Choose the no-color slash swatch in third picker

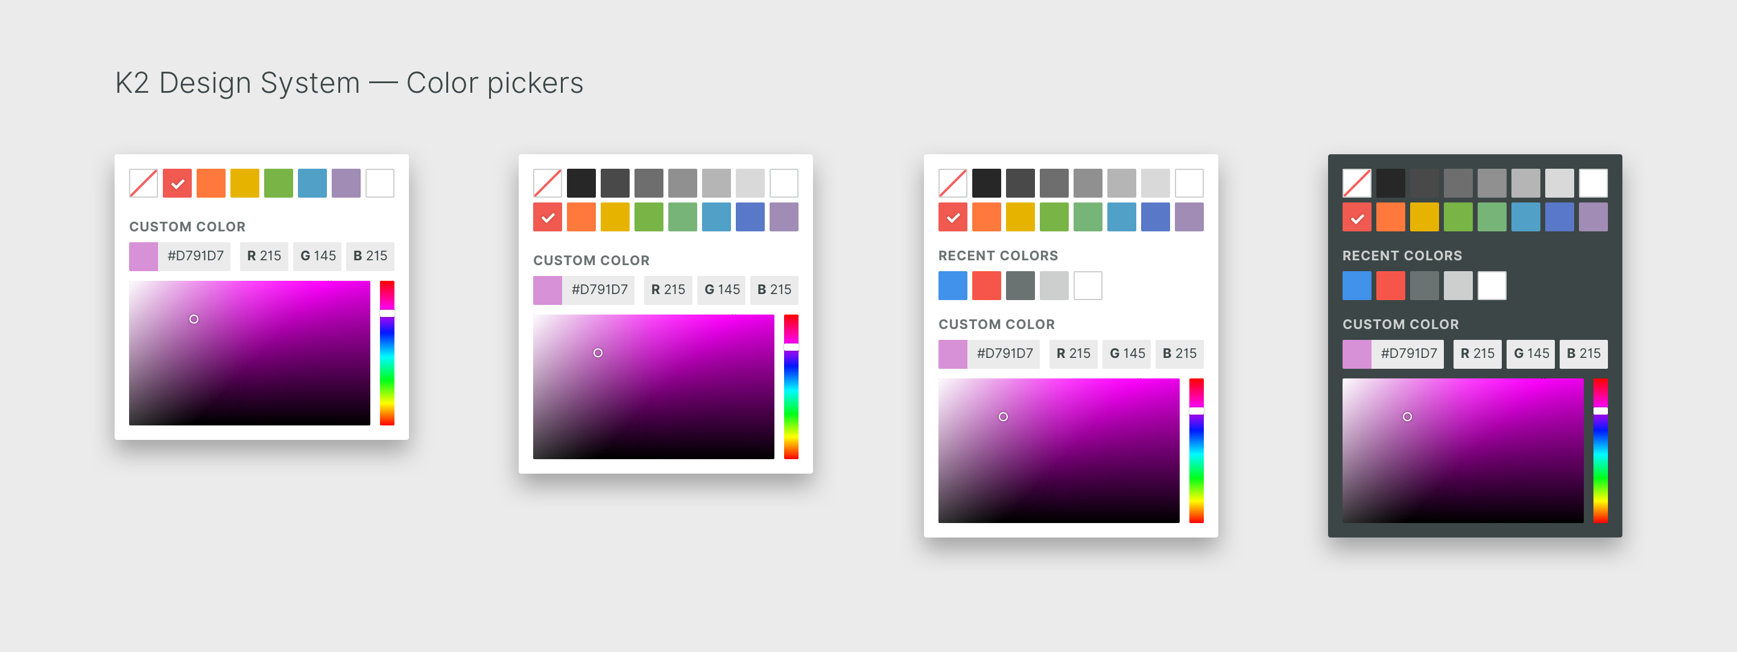point(953,183)
